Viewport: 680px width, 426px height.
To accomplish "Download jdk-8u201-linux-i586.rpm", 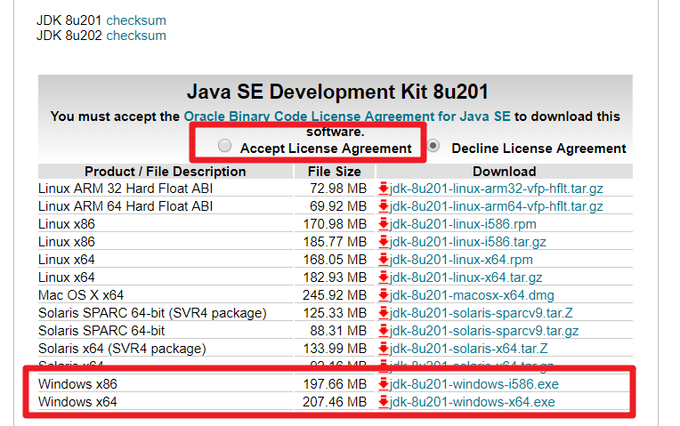I will pos(463,224).
